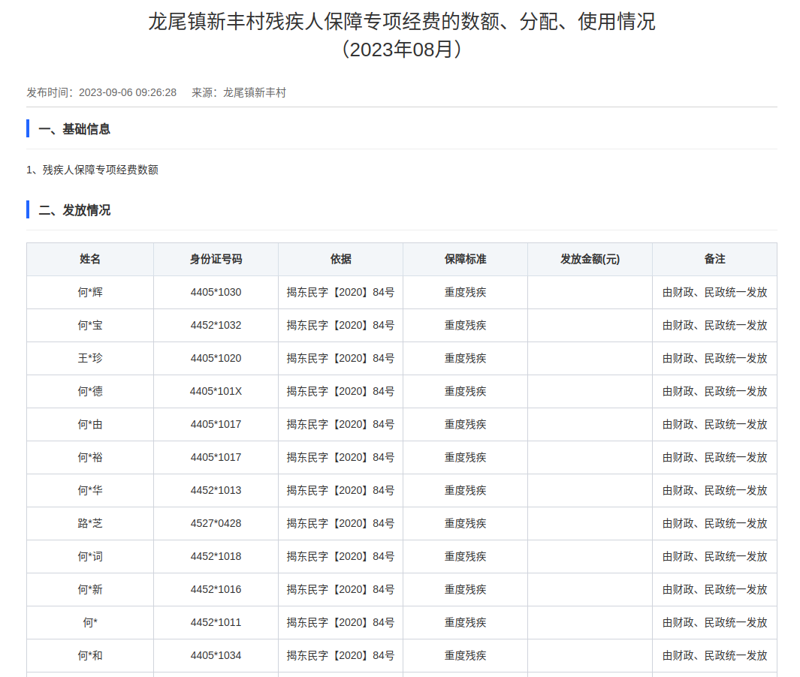Click 重度残疾 in 何*华 row
The height and width of the screenshot is (677, 800).
[465, 490]
